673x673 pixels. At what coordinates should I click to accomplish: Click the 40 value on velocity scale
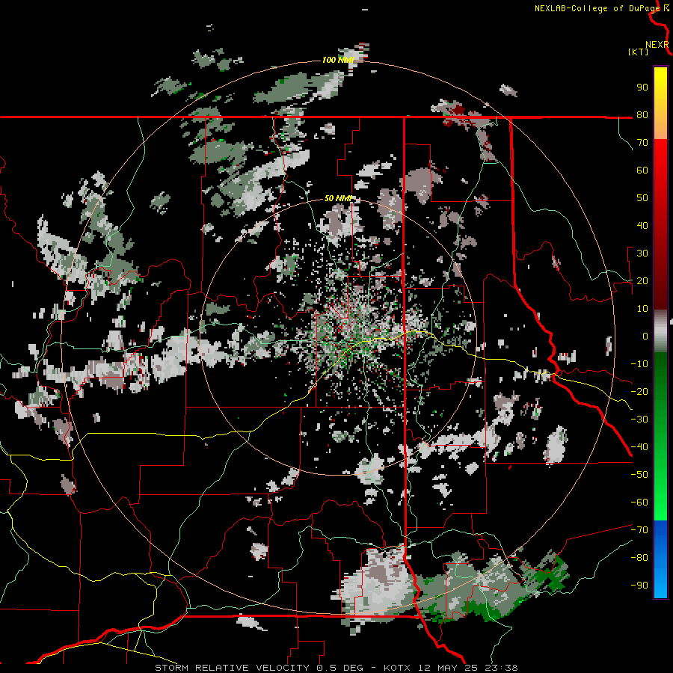[642, 226]
